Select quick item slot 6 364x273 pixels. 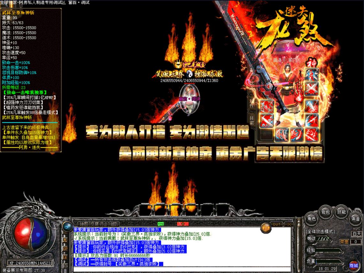click(223, 210)
